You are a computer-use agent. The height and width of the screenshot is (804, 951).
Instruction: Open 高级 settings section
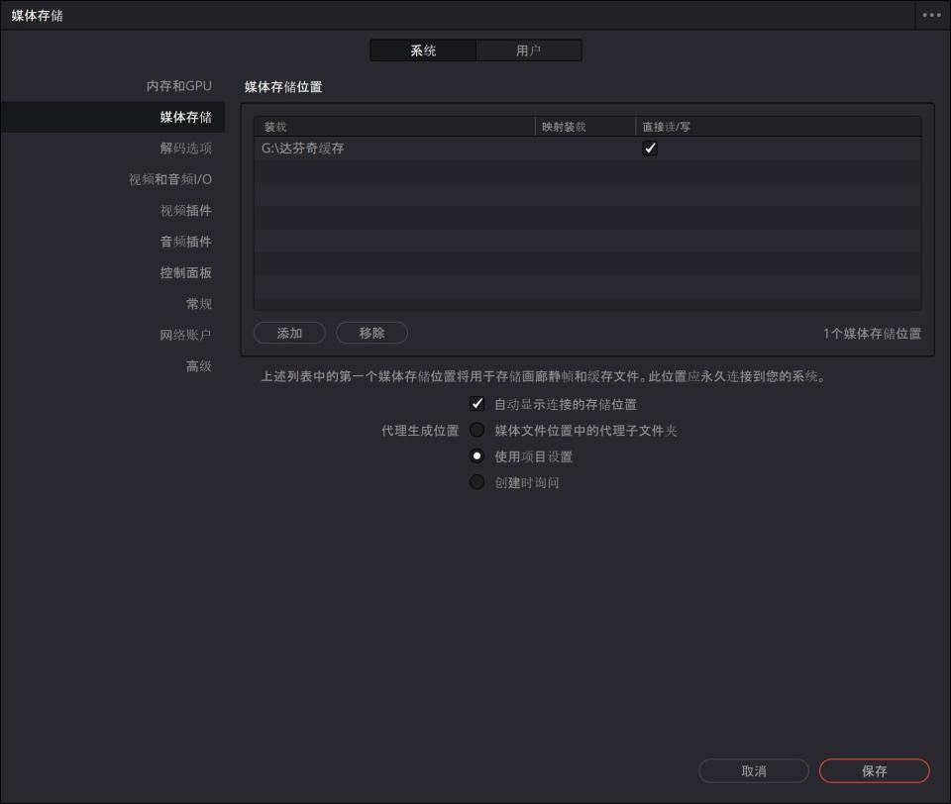tap(199, 366)
